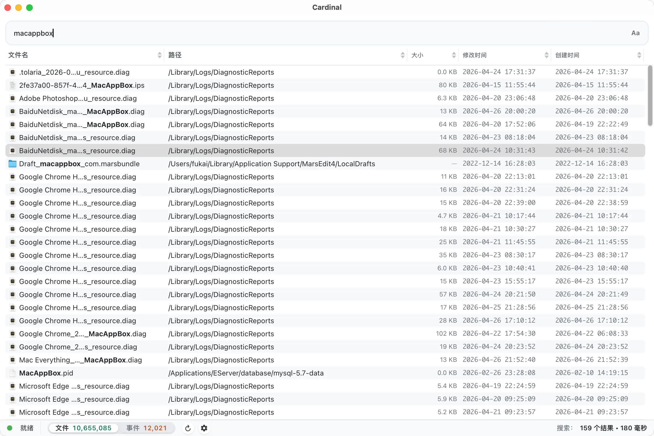Image resolution: width=654 pixels, height=436 pixels.
Task: Select Draft_macappbox_com.marsbundle row name
Action: 79,164
